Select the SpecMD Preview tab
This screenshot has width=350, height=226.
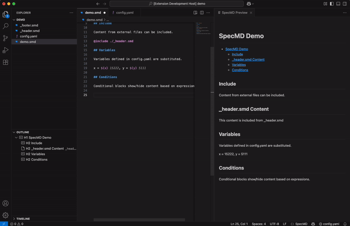(x=234, y=13)
